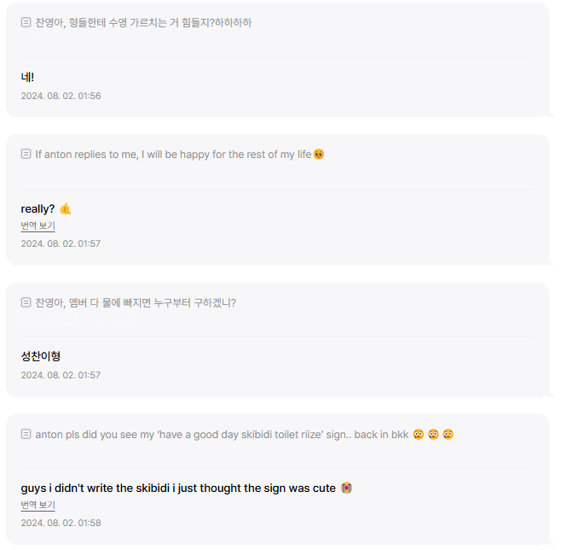This screenshot has height=550, width=561.
Task: Select the fan message "If anton replies to me"
Action: coord(173,155)
